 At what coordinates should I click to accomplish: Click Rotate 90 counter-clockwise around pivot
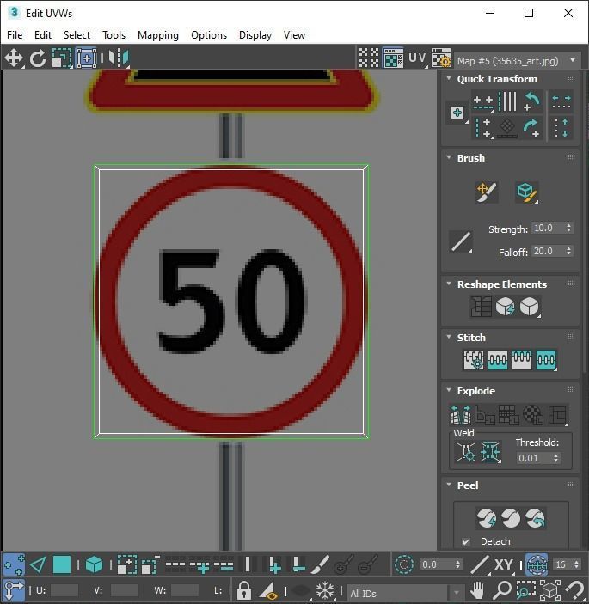click(x=532, y=101)
